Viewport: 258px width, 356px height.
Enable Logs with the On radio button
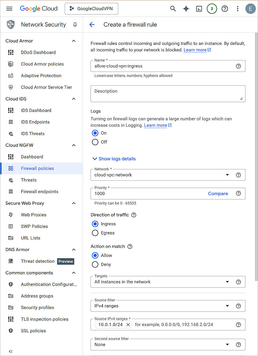(95, 133)
